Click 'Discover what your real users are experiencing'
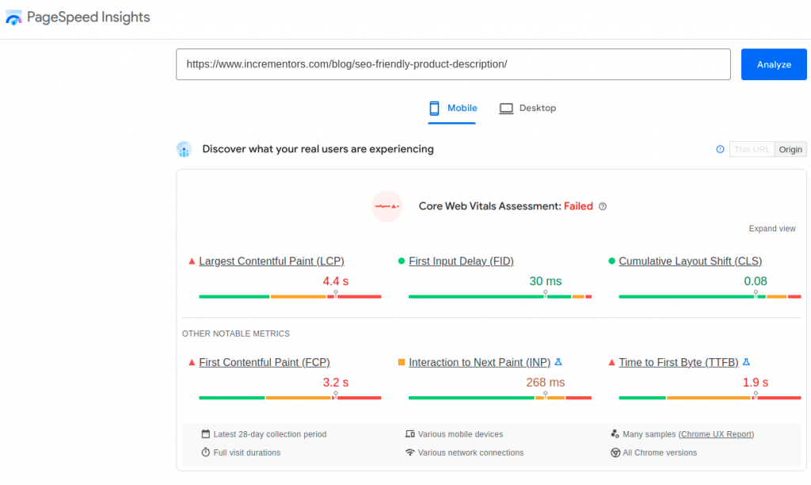Image resolution: width=811 pixels, height=485 pixels. pyautogui.click(x=318, y=149)
